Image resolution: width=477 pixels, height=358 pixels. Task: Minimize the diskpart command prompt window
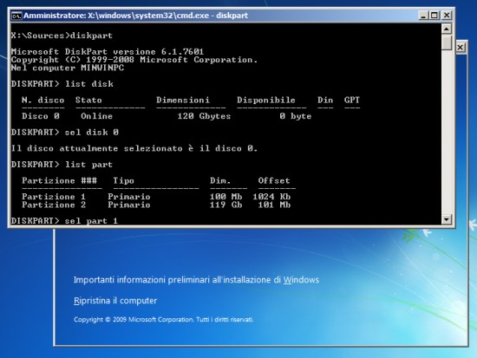click(423, 16)
